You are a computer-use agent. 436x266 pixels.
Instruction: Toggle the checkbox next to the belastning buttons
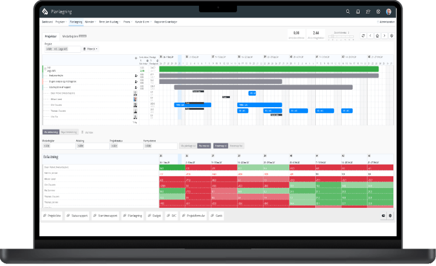83,132
